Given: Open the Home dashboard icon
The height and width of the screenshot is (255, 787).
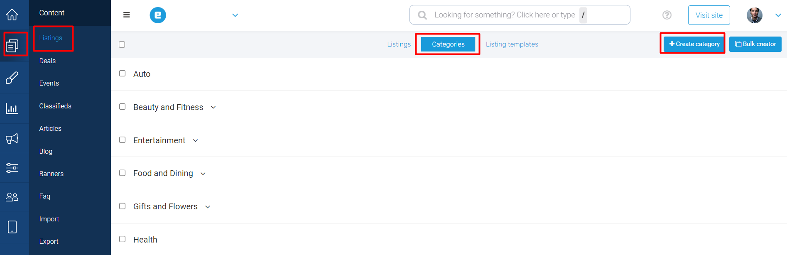Looking at the screenshot, I should [12, 15].
